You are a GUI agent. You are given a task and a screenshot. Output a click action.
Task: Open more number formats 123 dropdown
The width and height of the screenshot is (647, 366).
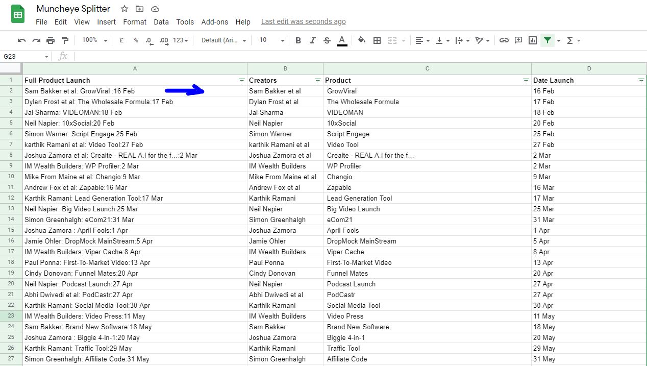181,40
